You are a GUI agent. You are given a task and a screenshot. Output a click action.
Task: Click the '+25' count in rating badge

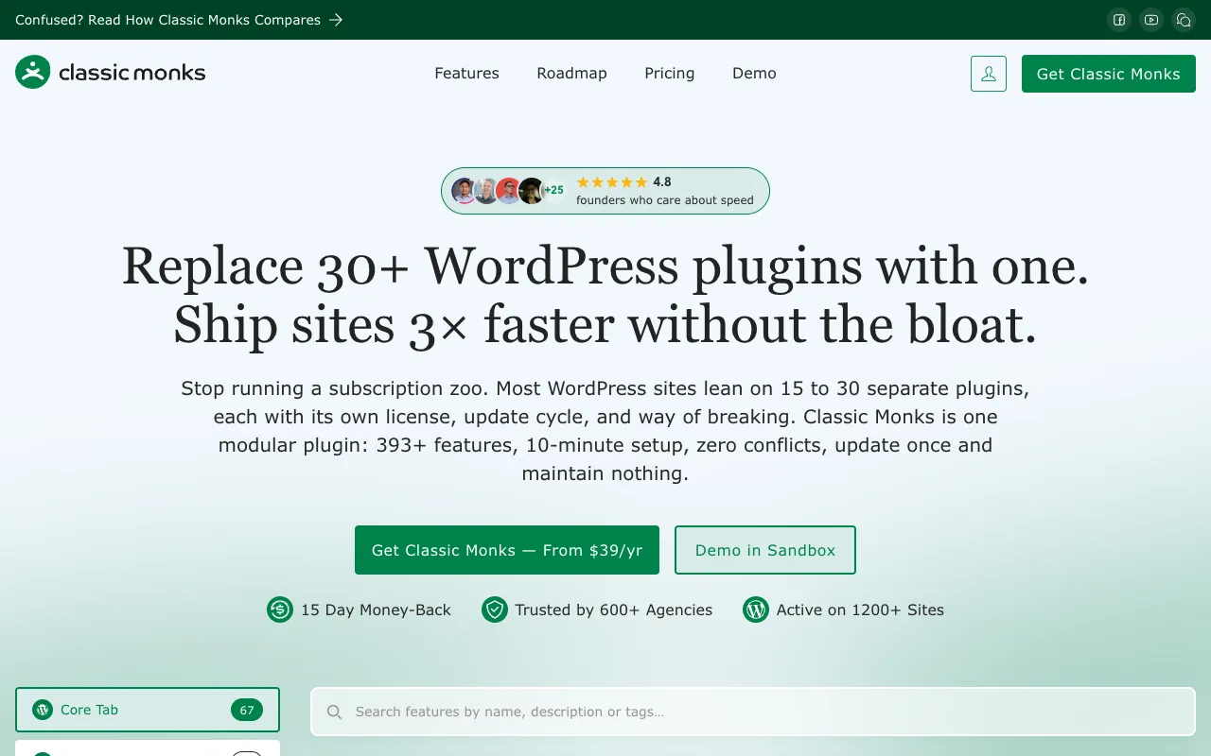[554, 191]
